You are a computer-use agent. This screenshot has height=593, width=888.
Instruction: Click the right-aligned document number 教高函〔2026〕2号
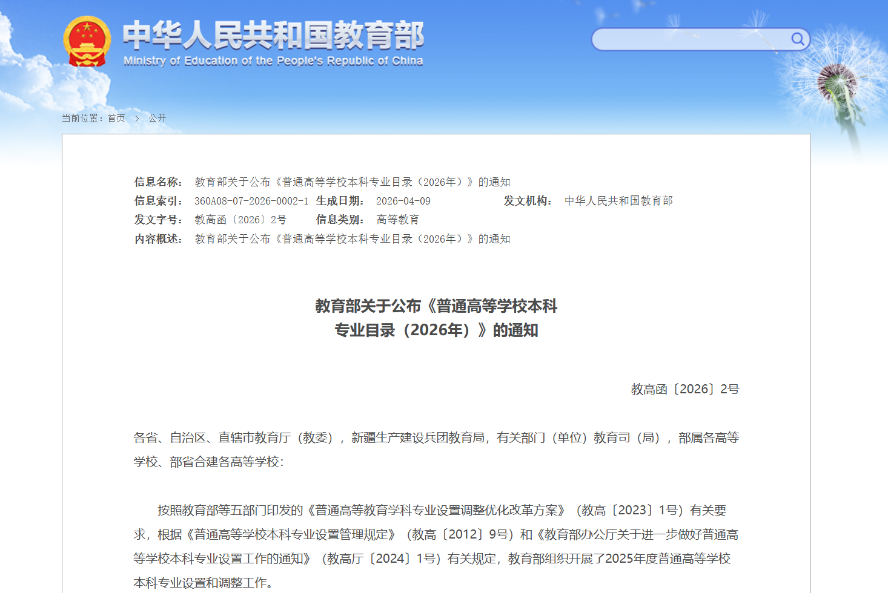[x=685, y=389]
